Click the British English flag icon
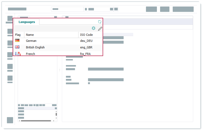 (17, 47)
